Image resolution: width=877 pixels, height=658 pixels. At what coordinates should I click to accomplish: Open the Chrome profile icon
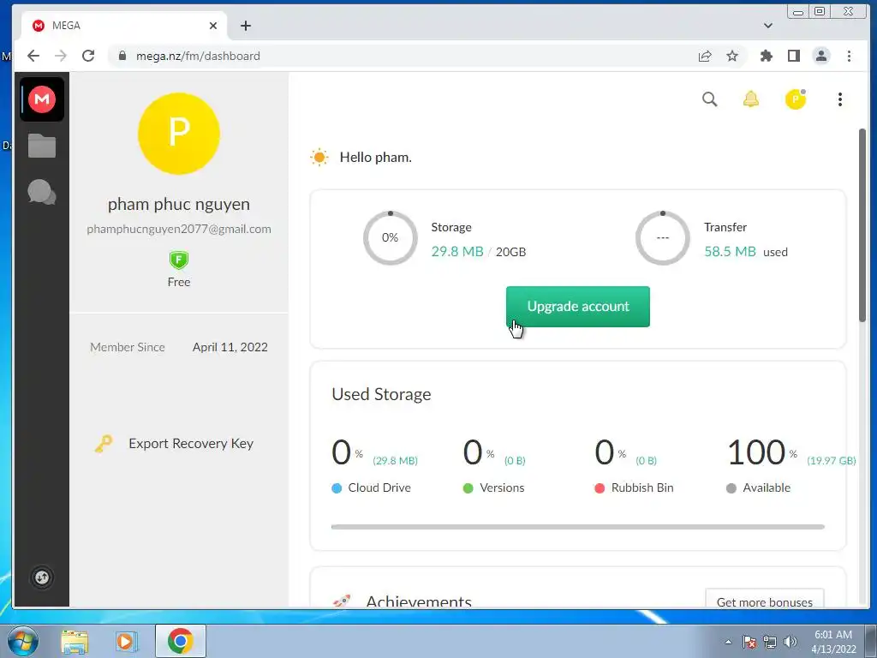click(x=821, y=56)
